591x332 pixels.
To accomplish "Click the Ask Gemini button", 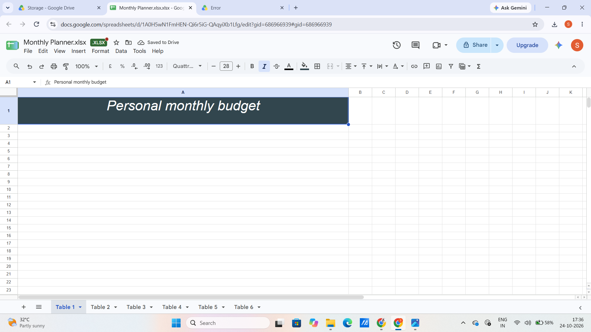I will 510,8.
